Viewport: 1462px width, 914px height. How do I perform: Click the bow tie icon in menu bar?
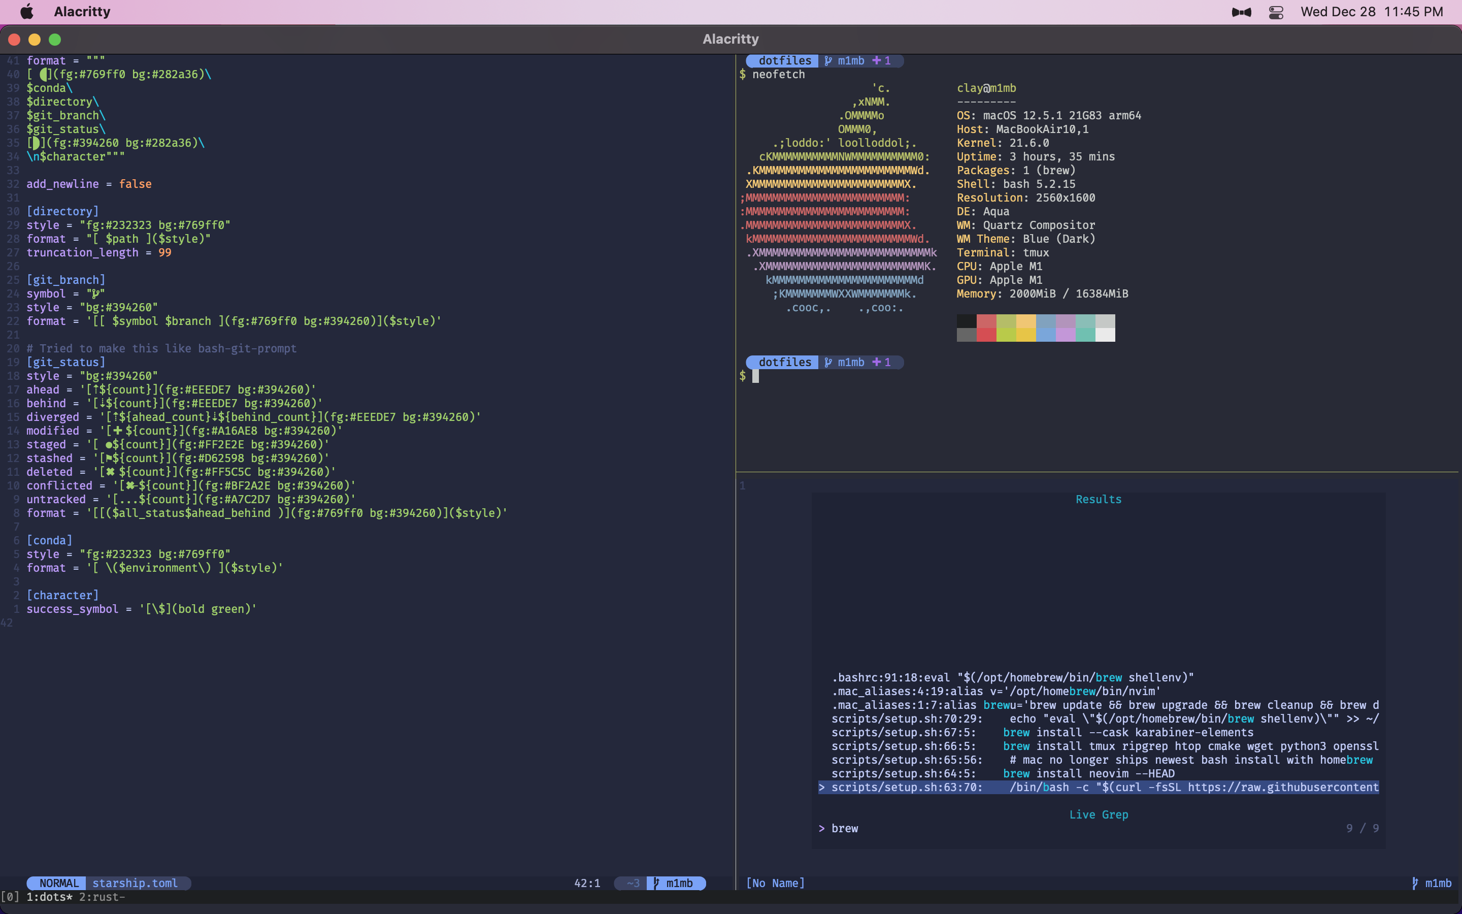coord(1242,12)
